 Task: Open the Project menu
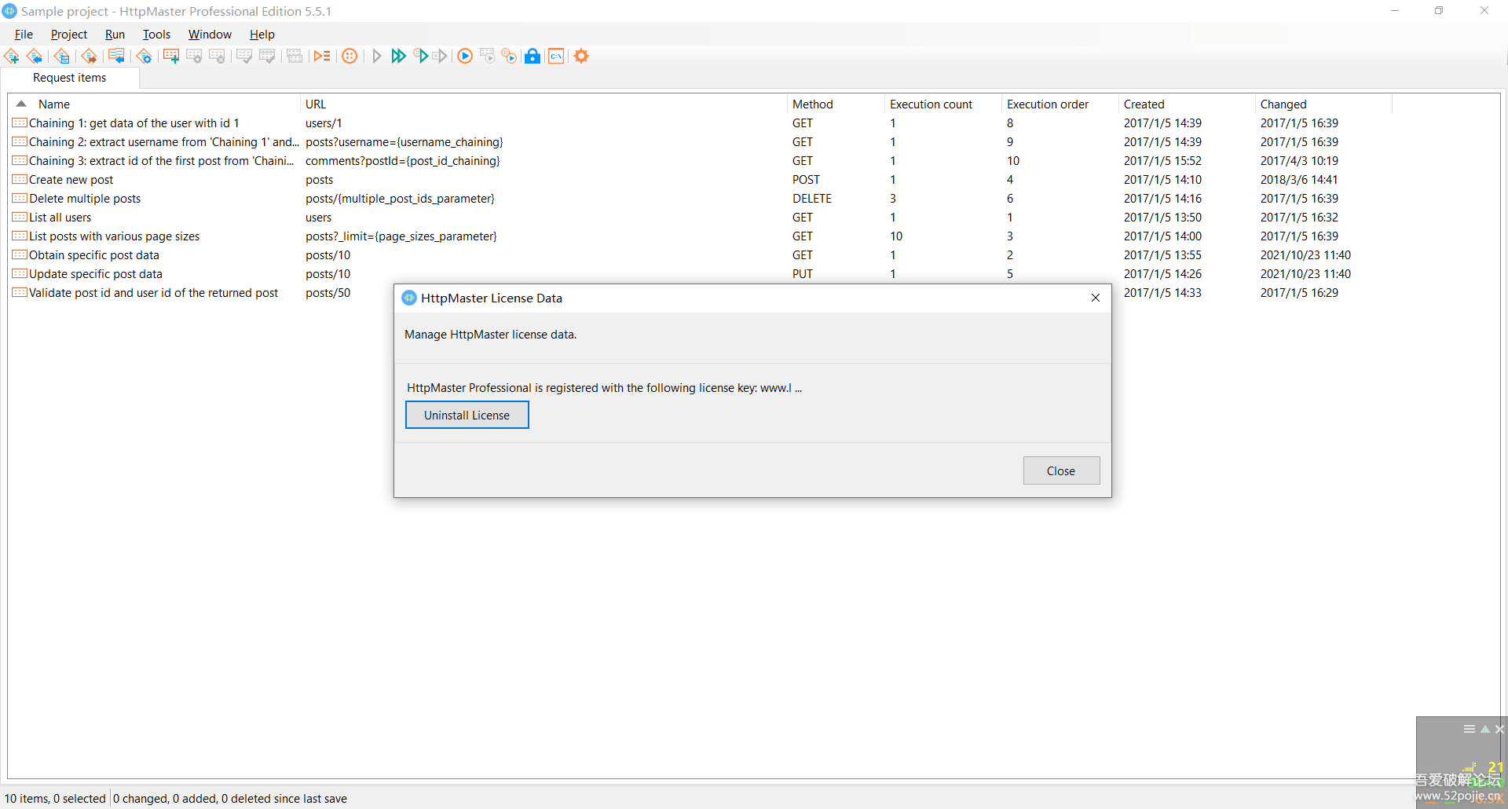[x=69, y=35]
